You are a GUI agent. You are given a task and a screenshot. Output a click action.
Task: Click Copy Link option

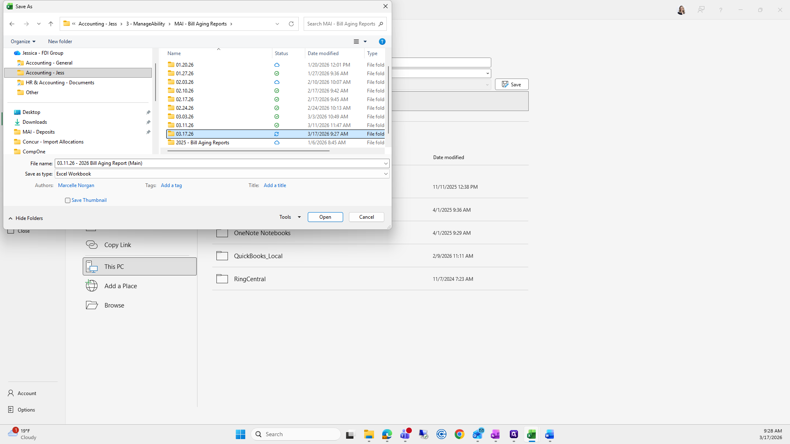click(117, 245)
